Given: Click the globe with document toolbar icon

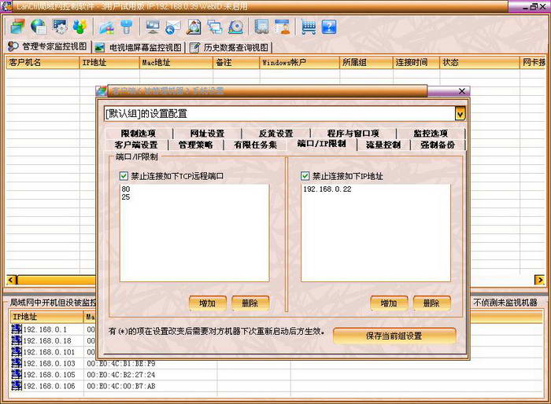Looking at the screenshot, I should click(x=39, y=27).
